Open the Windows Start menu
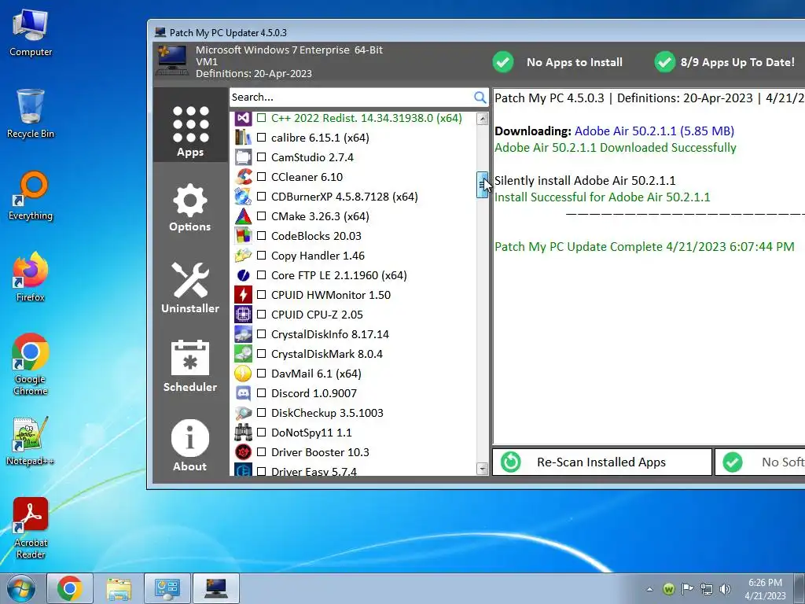The image size is (805, 604). (x=21, y=588)
